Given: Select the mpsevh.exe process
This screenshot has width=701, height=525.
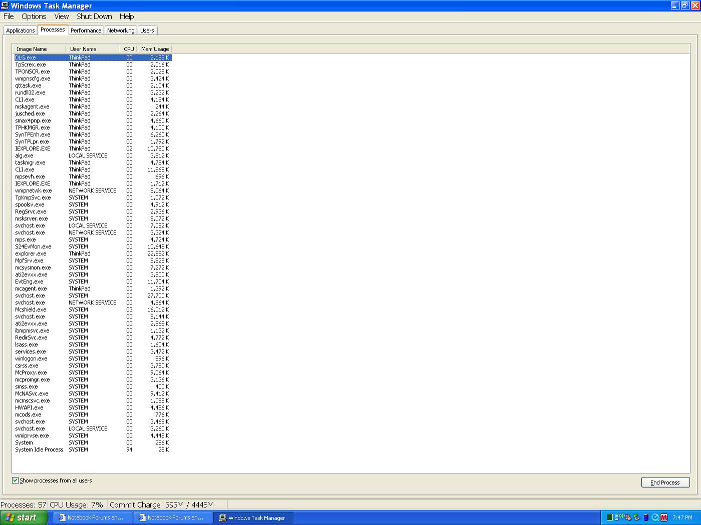Looking at the screenshot, I should click(93, 176).
